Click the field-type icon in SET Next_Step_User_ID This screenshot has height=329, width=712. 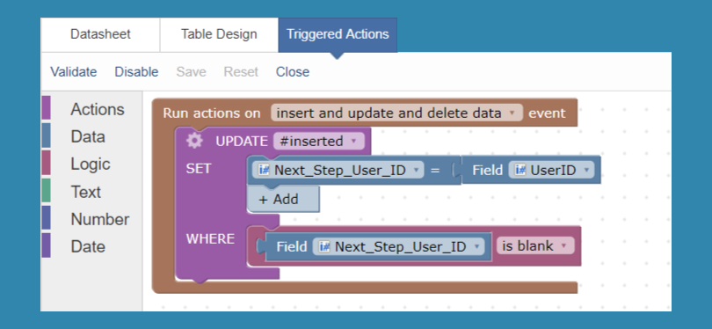pos(264,171)
